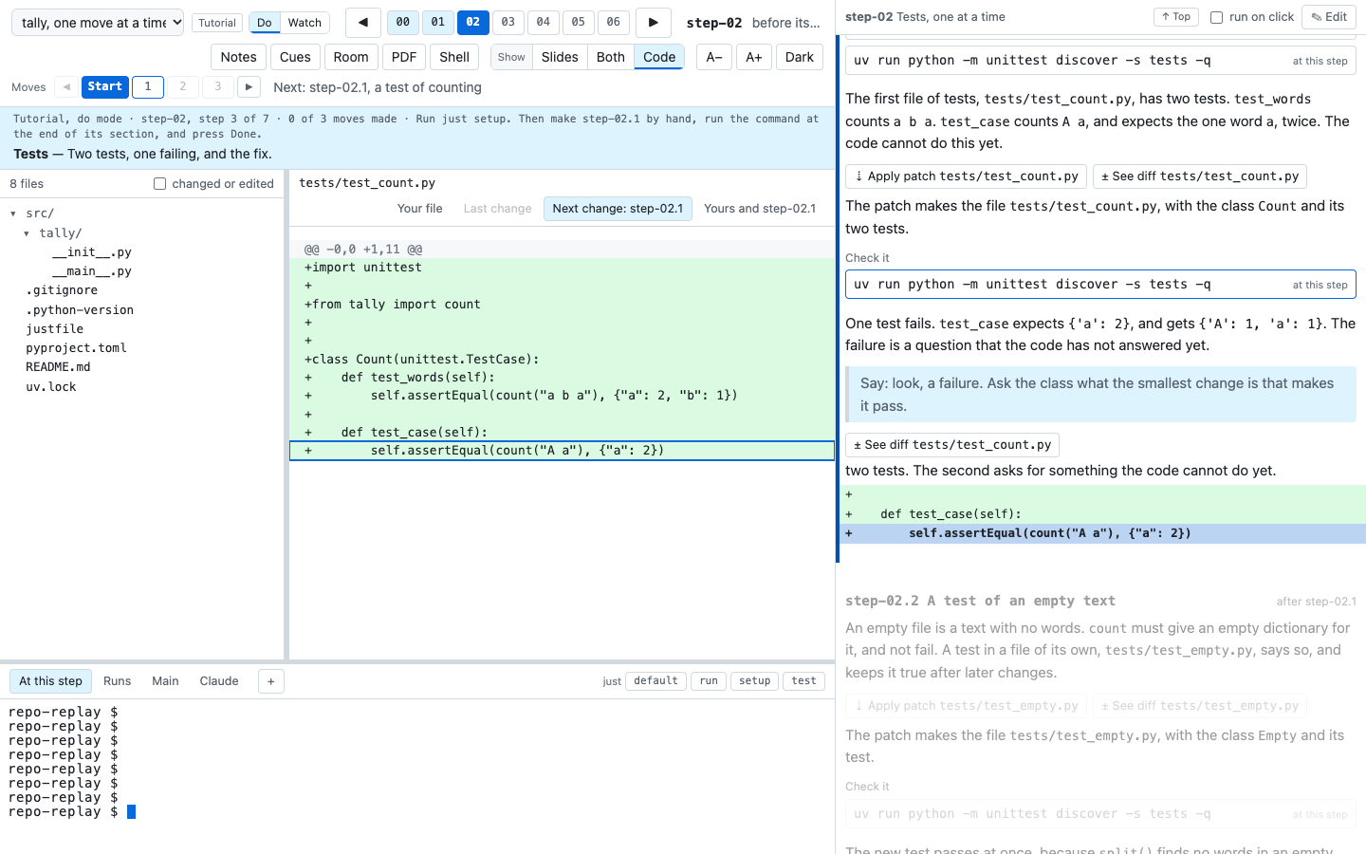Image resolution: width=1366 pixels, height=854 pixels.
Task: Run just test recipe
Action: (x=803, y=681)
